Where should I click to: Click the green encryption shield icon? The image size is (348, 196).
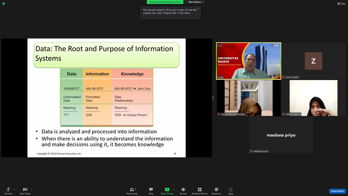(x=4, y=4)
